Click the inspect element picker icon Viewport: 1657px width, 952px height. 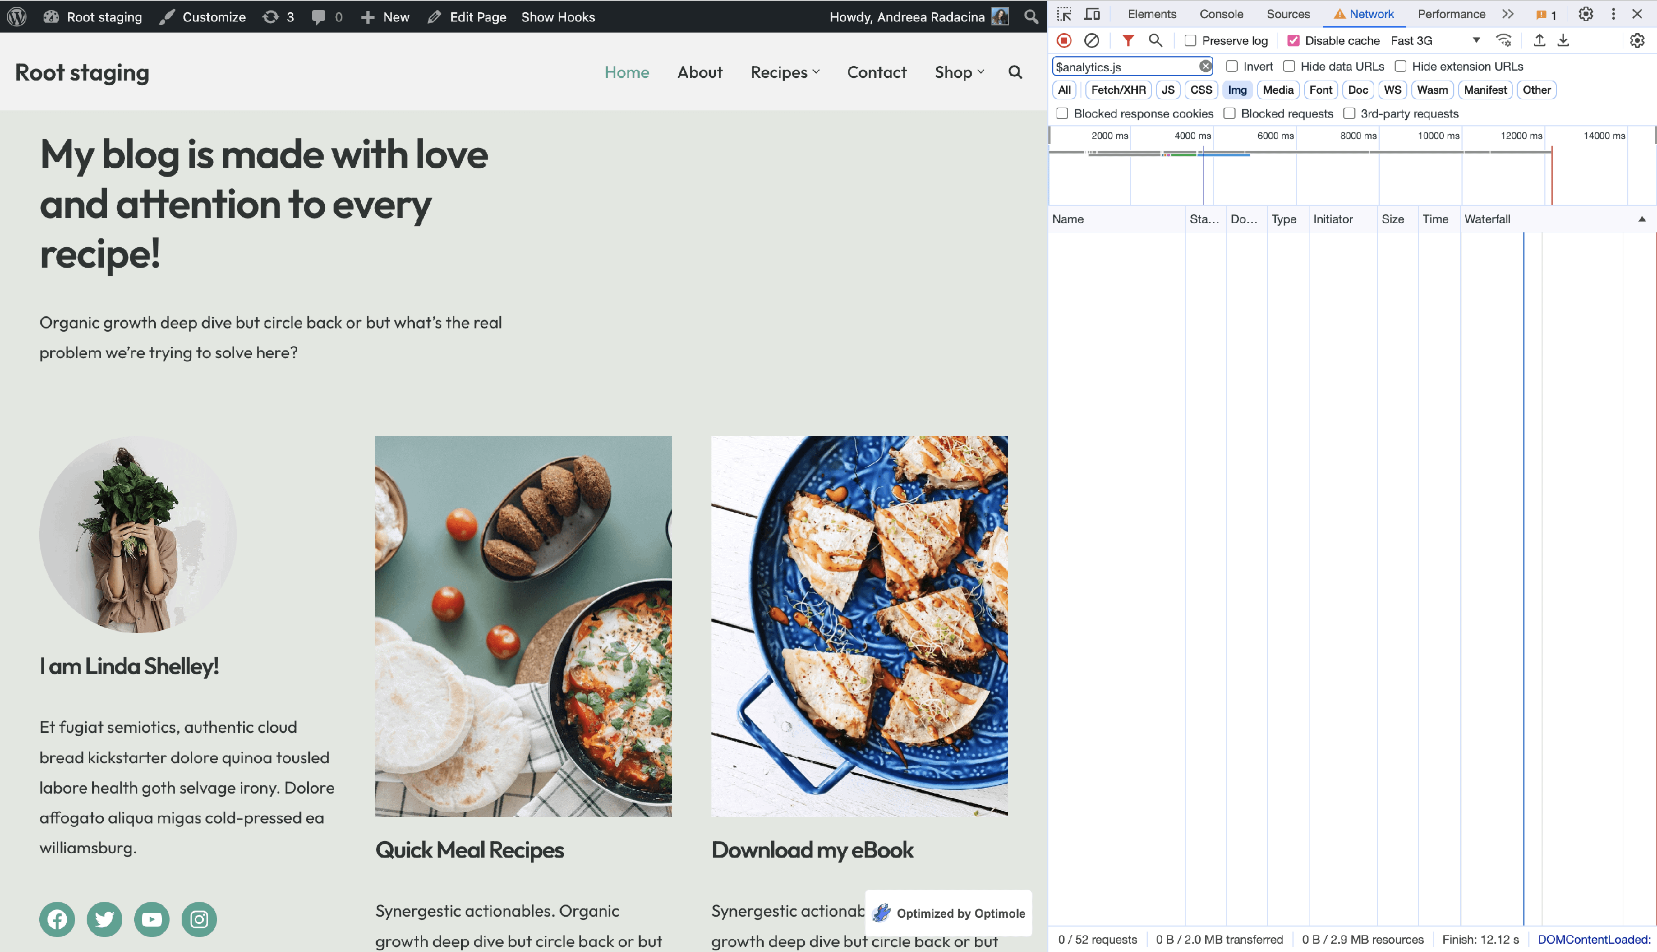point(1064,14)
